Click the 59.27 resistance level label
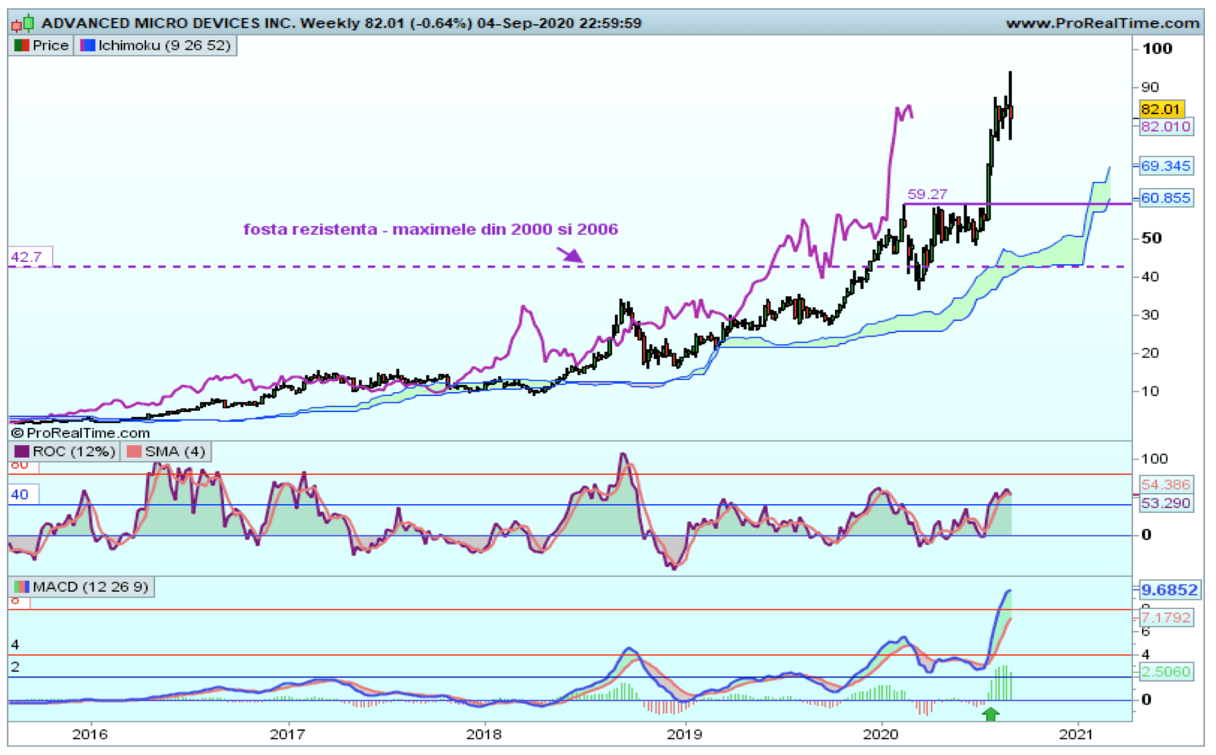This screenshot has height=755, width=1216. point(928,194)
